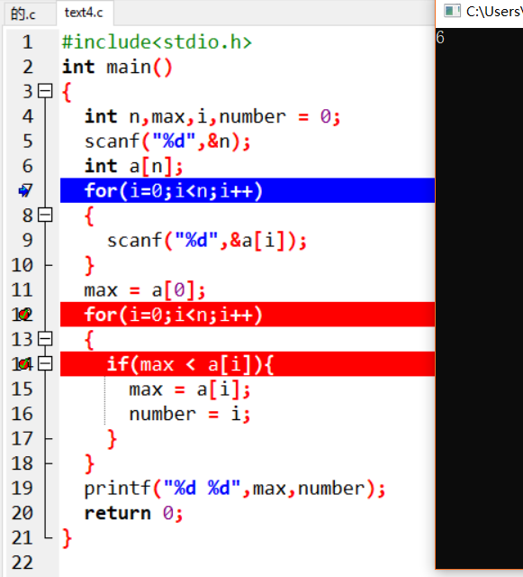Image resolution: width=523 pixels, height=577 pixels.
Task: Click line number 19 in the gutter
Action: 23,489
